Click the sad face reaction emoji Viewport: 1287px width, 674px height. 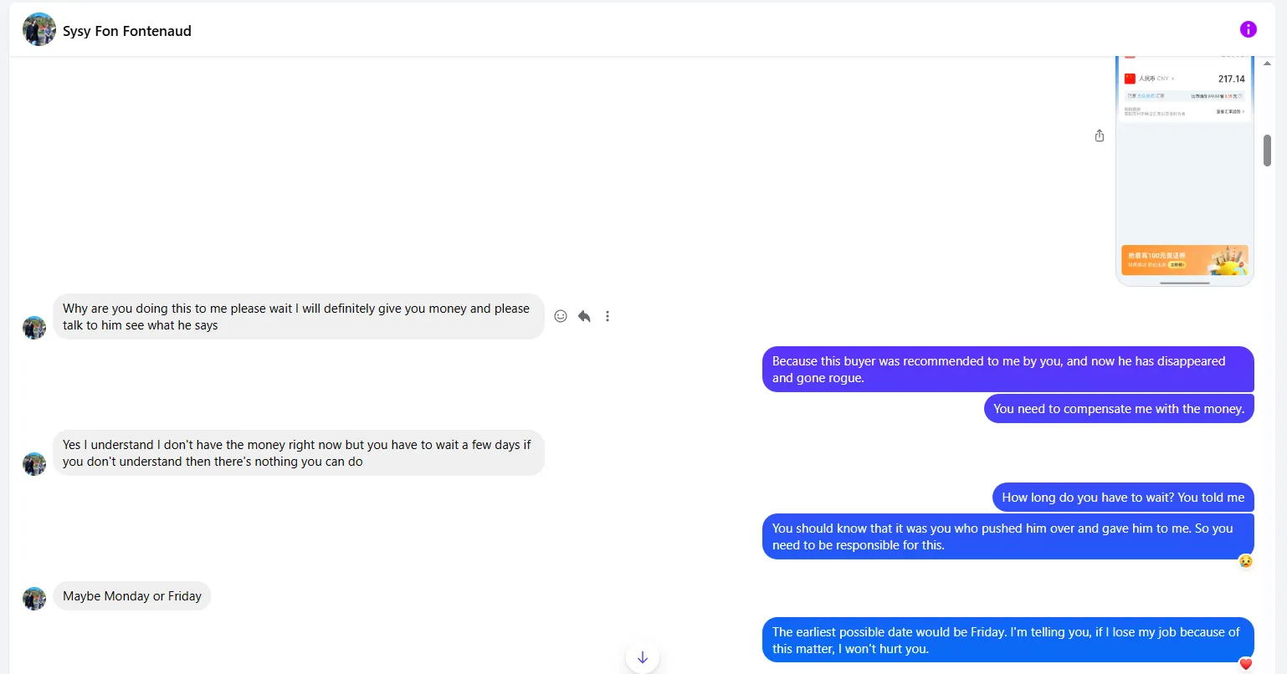click(1245, 561)
